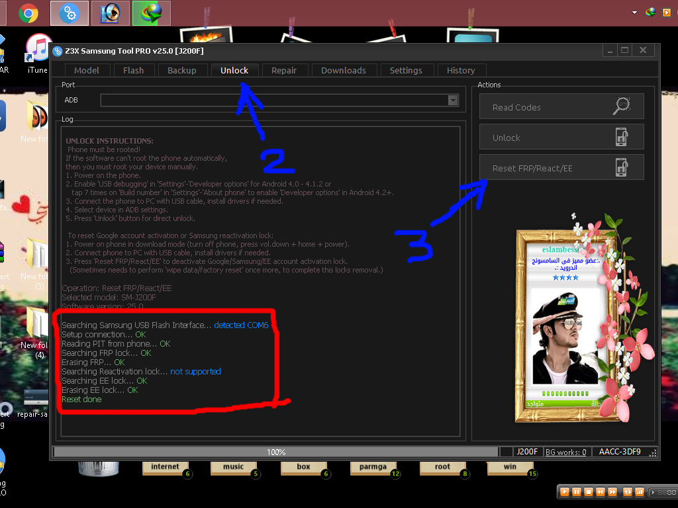Maximize the Z3X Samsung Tool window
The width and height of the screenshot is (678, 508).
click(x=625, y=50)
